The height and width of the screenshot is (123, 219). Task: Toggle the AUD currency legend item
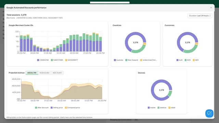[179, 60]
